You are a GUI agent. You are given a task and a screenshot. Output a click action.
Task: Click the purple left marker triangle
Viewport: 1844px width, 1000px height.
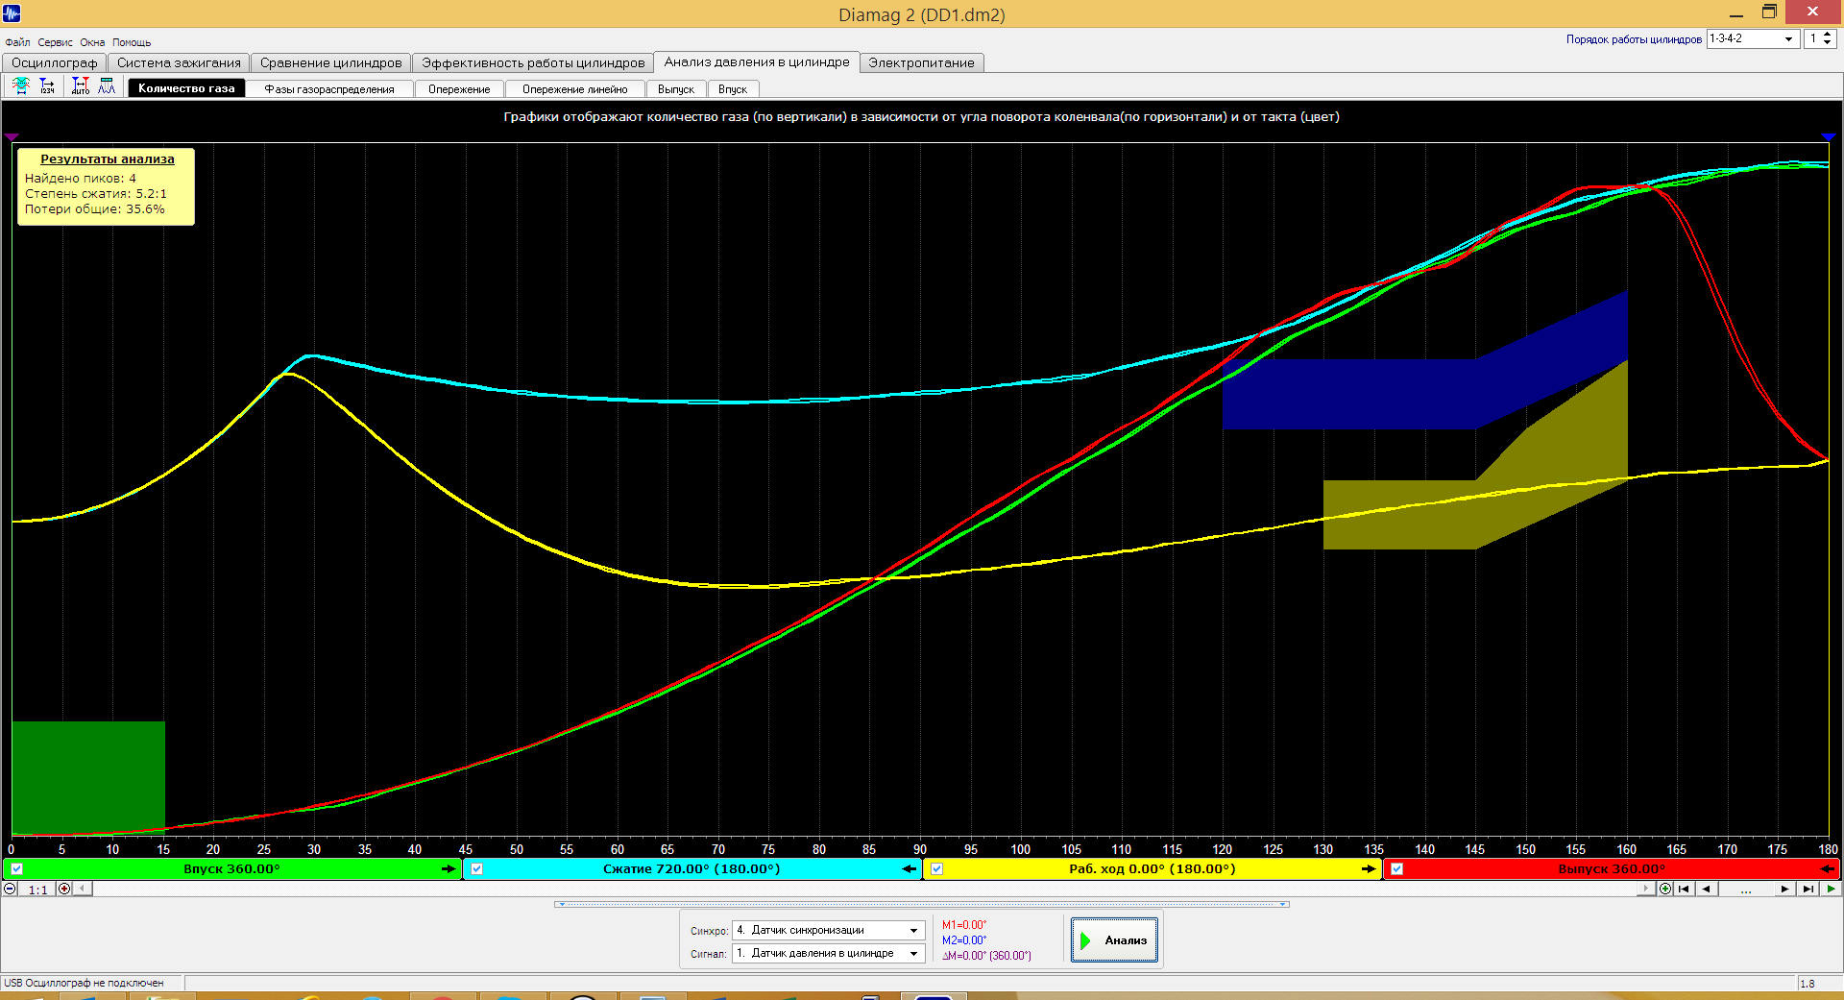(12, 137)
